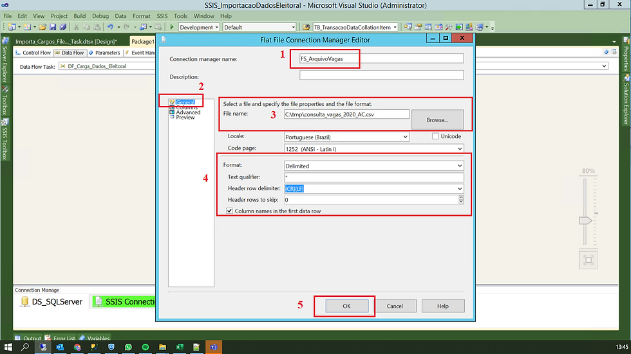This screenshot has width=631, height=354.
Task: Open SSIS menu
Action: [162, 16]
